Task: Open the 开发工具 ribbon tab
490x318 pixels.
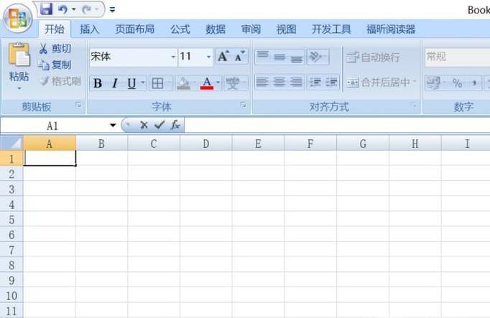Action: pos(331,29)
